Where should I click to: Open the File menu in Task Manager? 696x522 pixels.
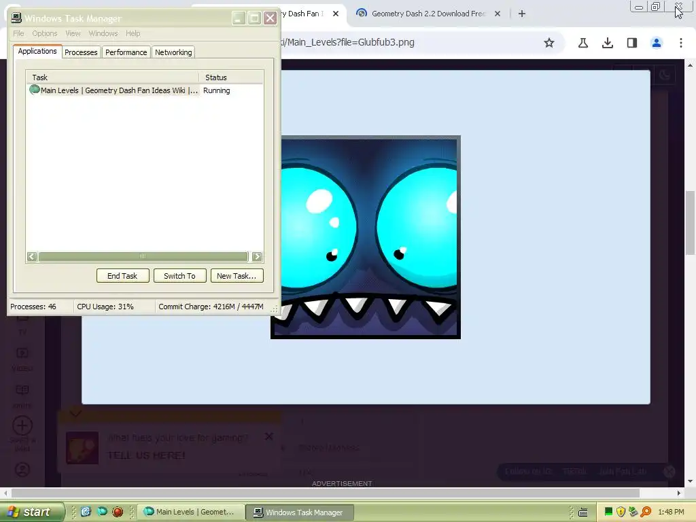18,33
